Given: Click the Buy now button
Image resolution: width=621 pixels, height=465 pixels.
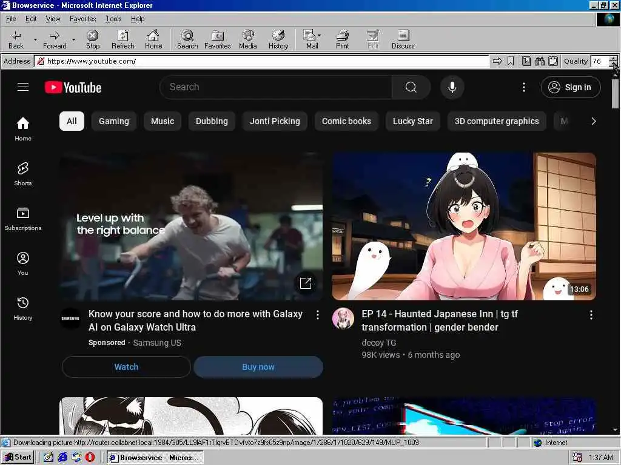Looking at the screenshot, I should pyautogui.click(x=258, y=366).
